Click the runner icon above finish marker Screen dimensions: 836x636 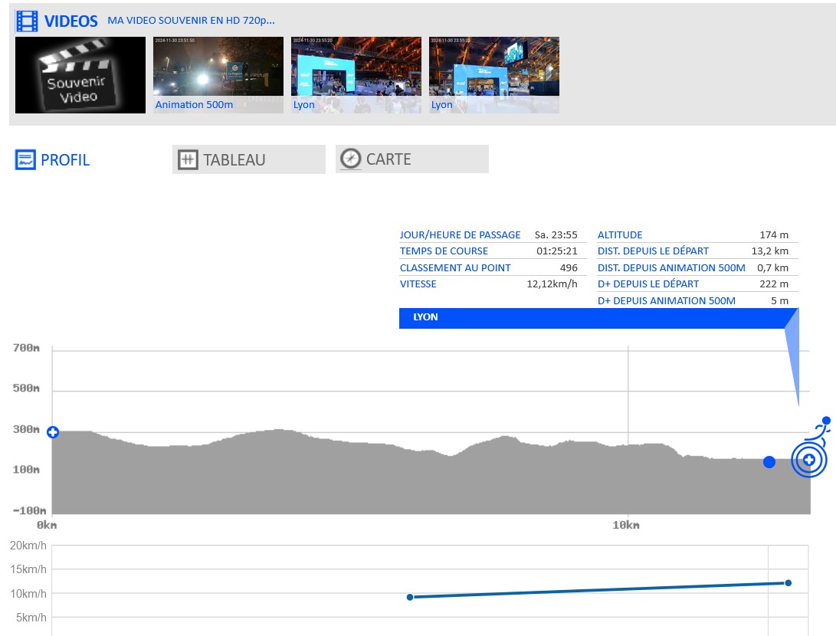[x=821, y=429]
